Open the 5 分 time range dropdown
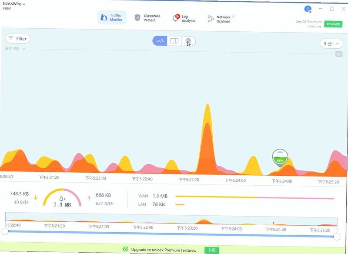348x254 pixels. 331,43
